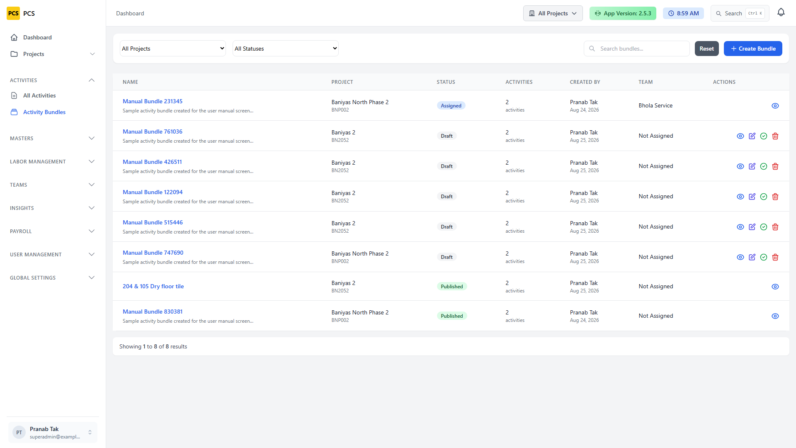Viewport: 796px width, 448px height.
Task: Delete Manual Bundle 747690
Action: tap(775, 257)
